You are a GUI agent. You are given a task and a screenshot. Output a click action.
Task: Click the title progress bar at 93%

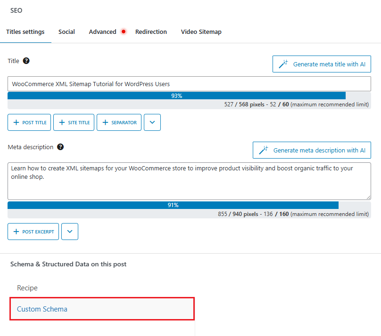(x=176, y=96)
